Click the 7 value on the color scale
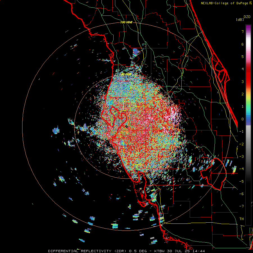 pyautogui.click(x=243, y=31)
